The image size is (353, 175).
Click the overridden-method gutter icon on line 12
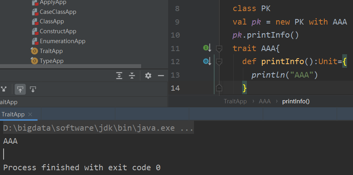[207, 61]
